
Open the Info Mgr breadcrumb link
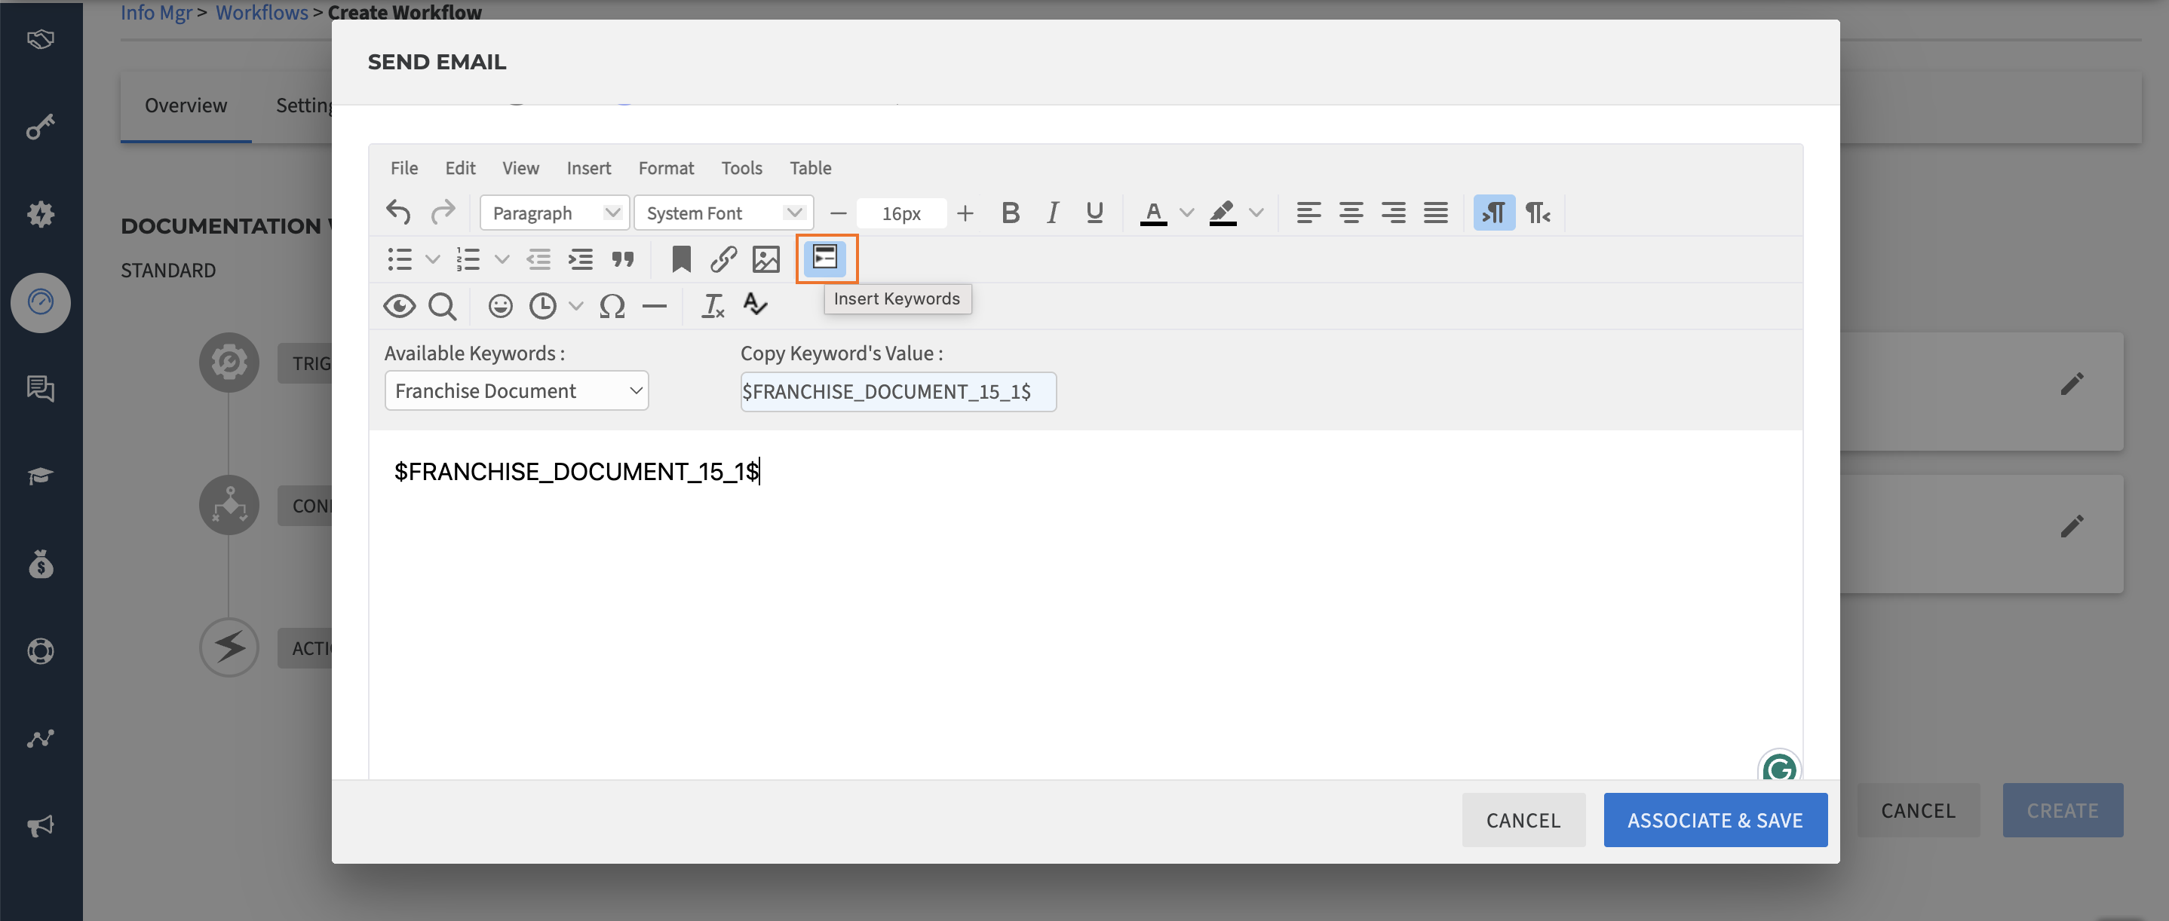(157, 12)
